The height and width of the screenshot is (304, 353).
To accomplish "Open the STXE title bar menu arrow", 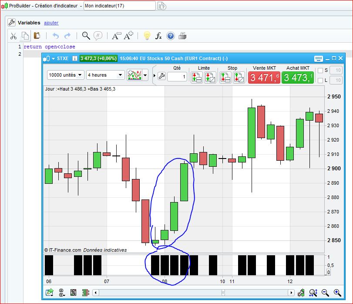I will pyautogui.click(x=54, y=58).
